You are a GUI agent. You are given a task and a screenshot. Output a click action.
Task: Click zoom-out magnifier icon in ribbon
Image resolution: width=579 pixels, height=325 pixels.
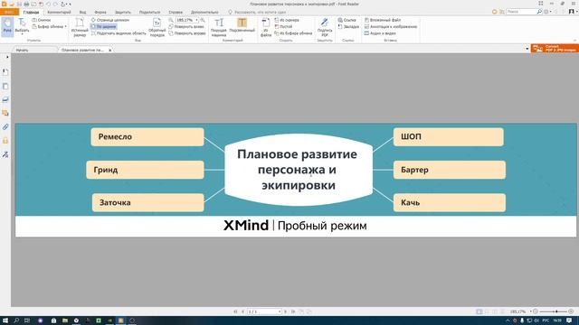[x=171, y=20]
